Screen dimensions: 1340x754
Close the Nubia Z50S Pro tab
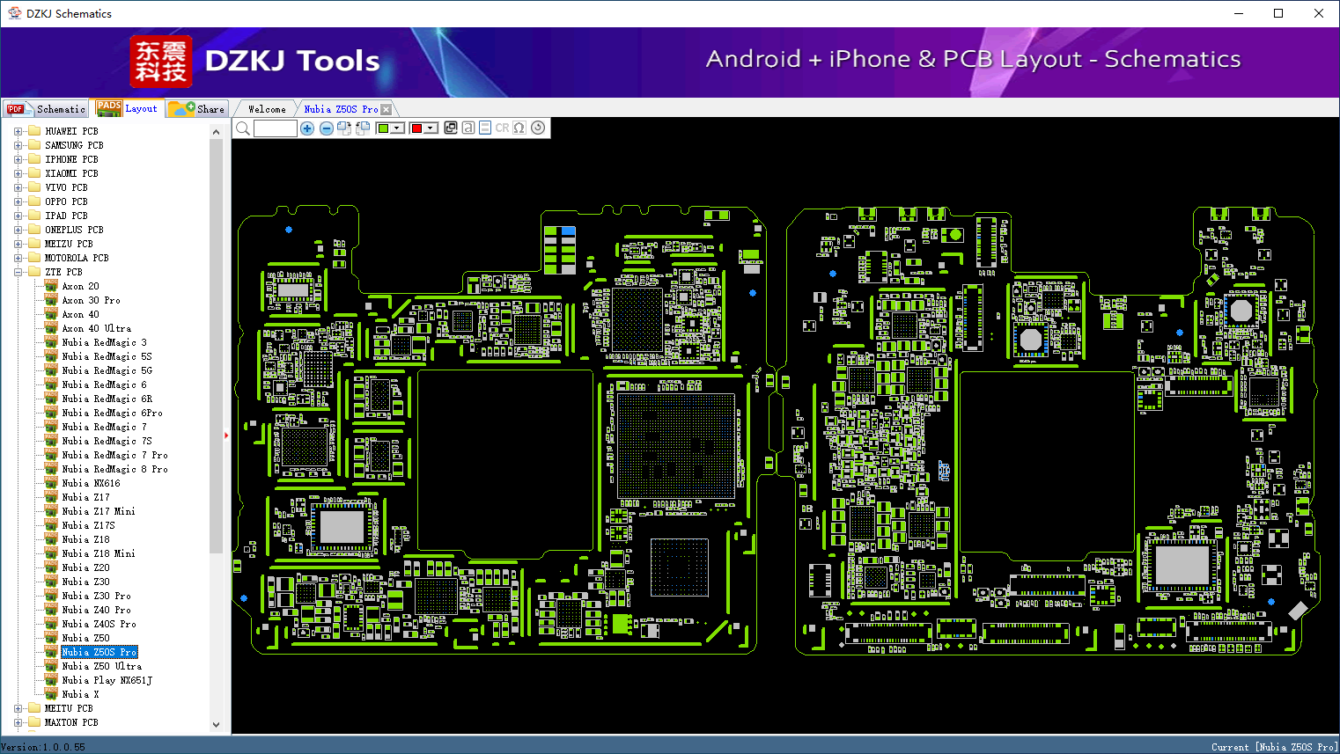click(x=386, y=109)
